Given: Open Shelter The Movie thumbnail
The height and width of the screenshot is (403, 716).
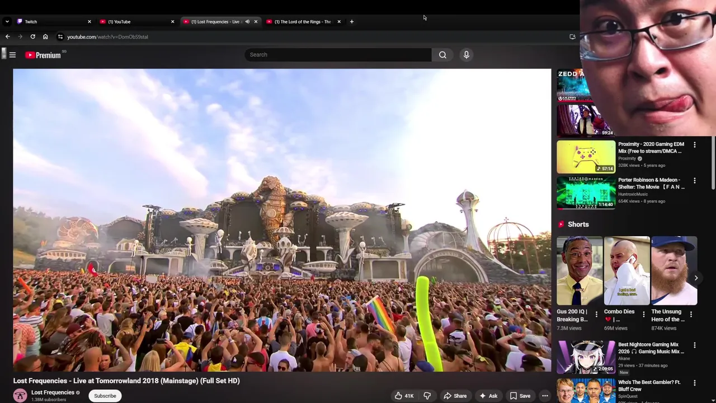Looking at the screenshot, I should (586, 192).
